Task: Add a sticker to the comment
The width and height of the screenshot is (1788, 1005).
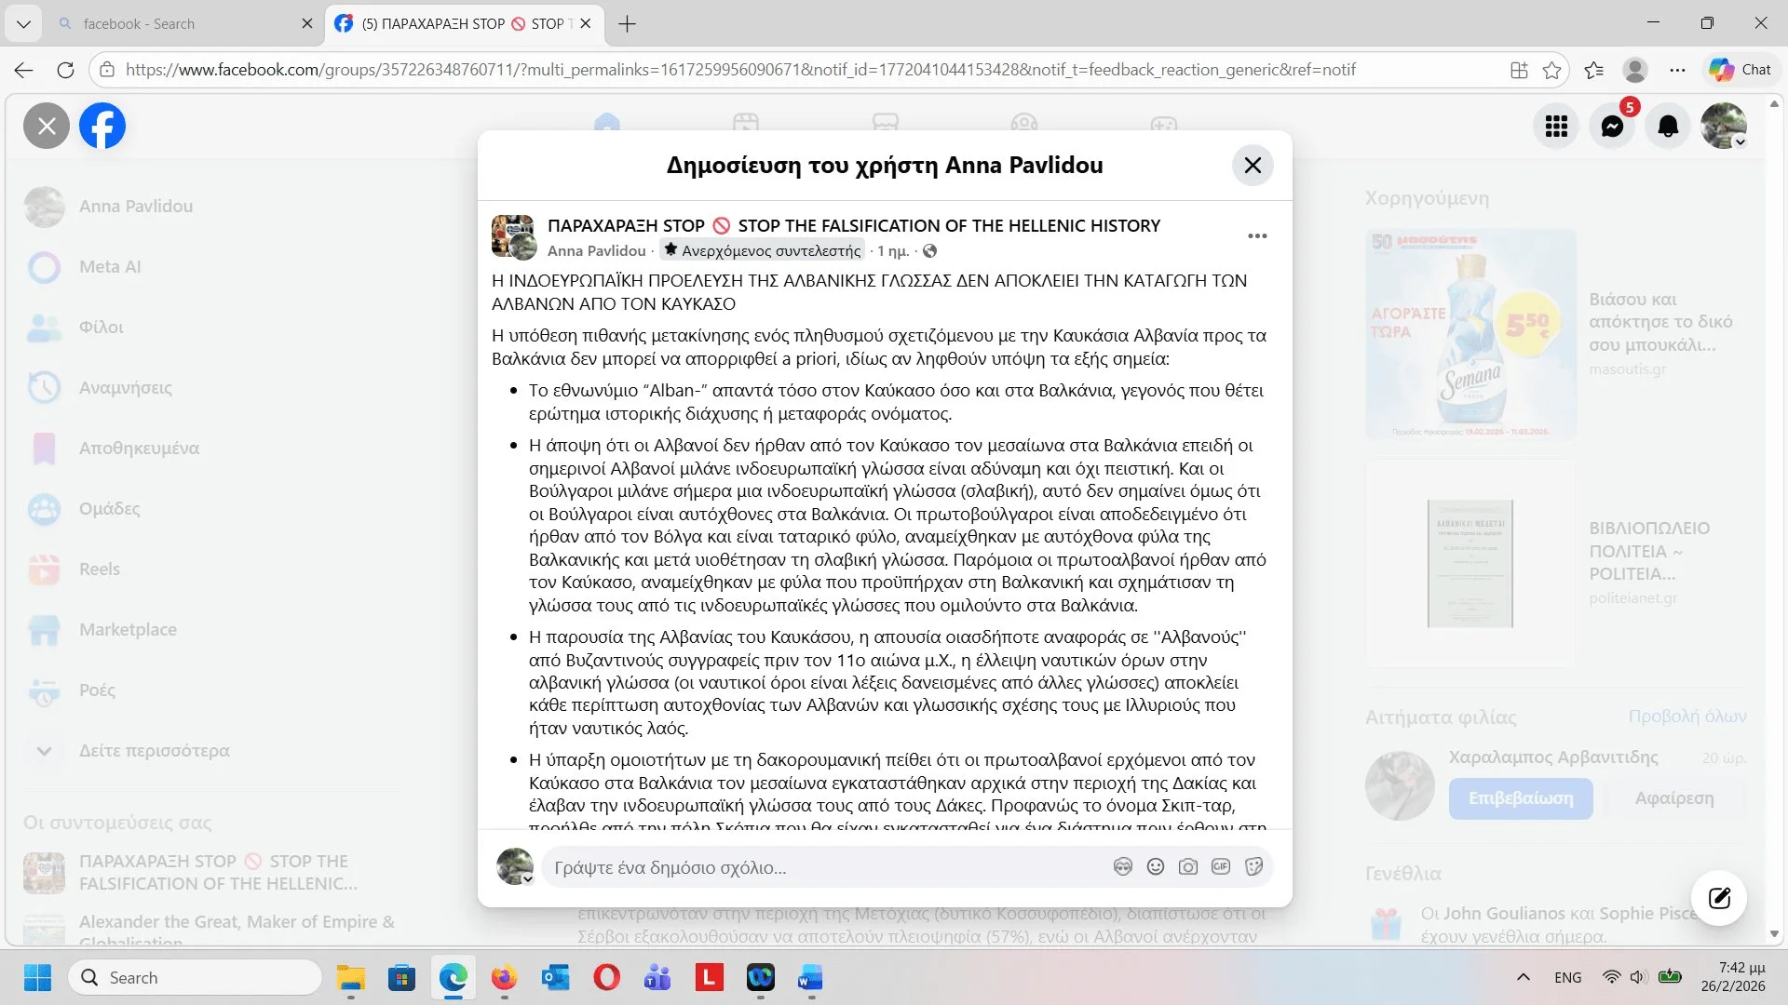Action: (x=1253, y=867)
